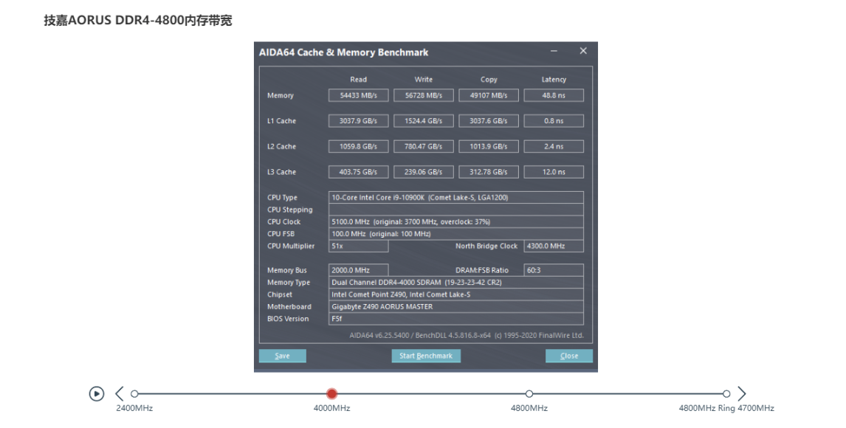Screen dimensions: 846x428
Task: Click L1 Cache Latency value 0.8 ns
Action: click(554, 121)
